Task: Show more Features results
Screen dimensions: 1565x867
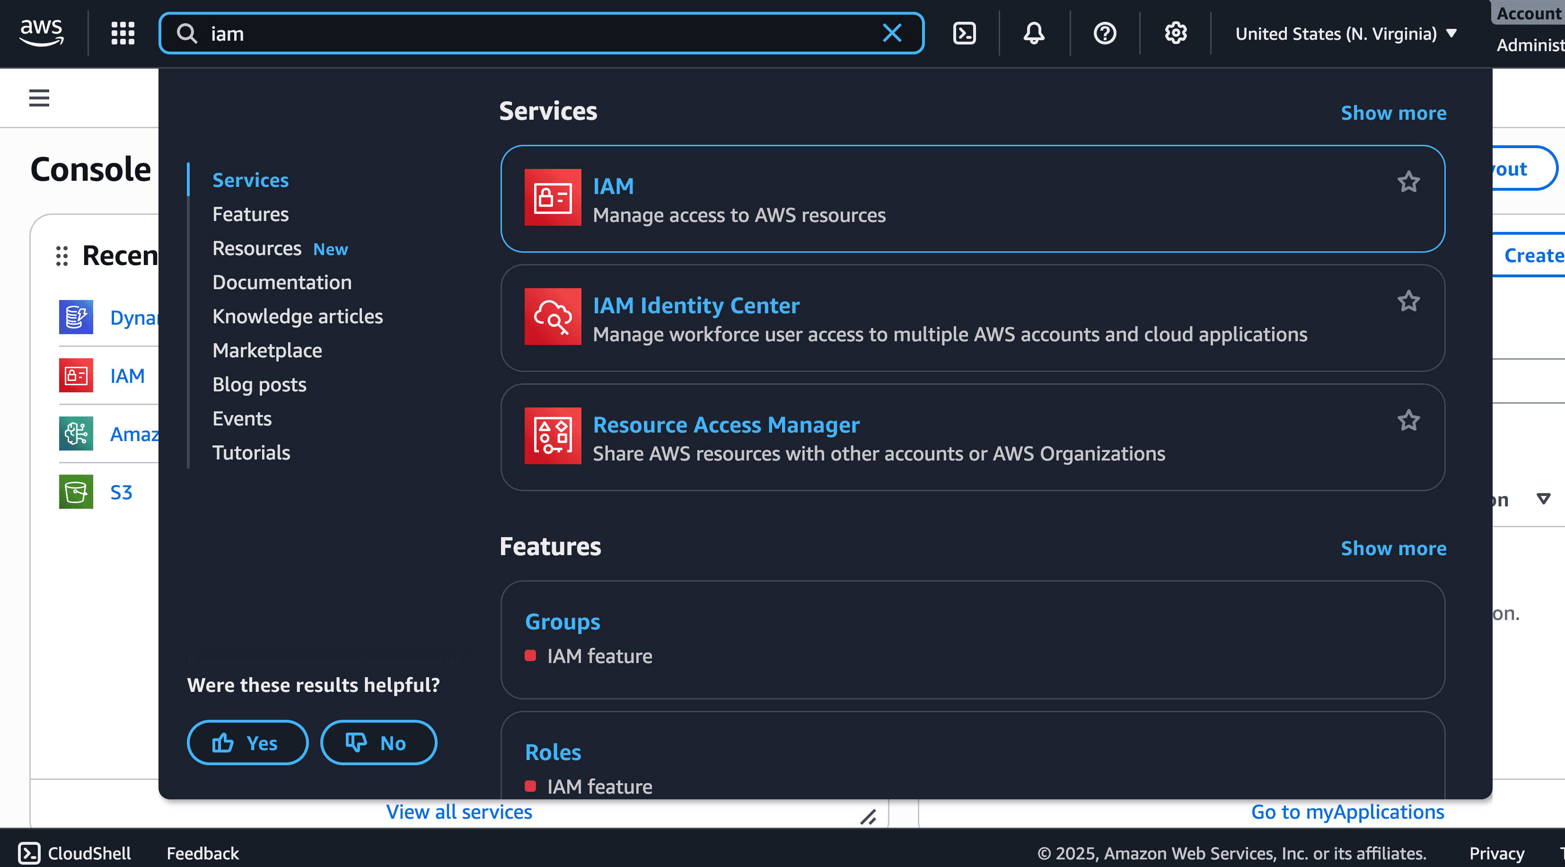Action: pos(1393,548)
